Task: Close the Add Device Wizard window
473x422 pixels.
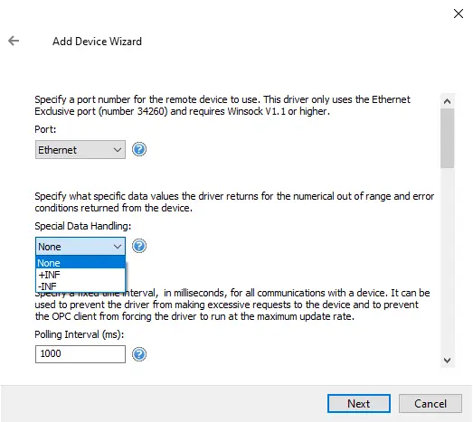Action: pyautogui.click(x=459, y=14)
